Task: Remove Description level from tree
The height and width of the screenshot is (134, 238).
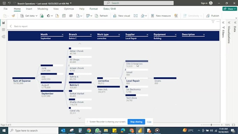Action: [x=204, y=35]
